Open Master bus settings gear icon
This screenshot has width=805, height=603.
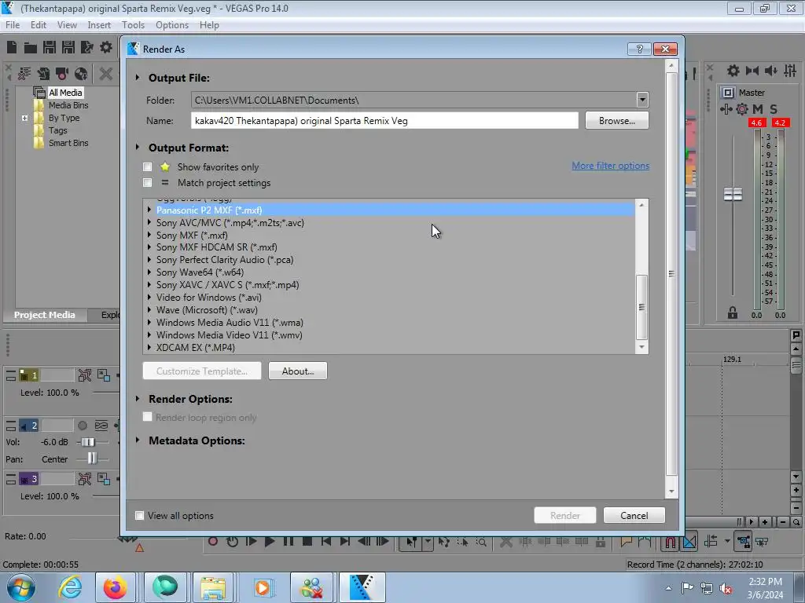click(x=733, y=71)
